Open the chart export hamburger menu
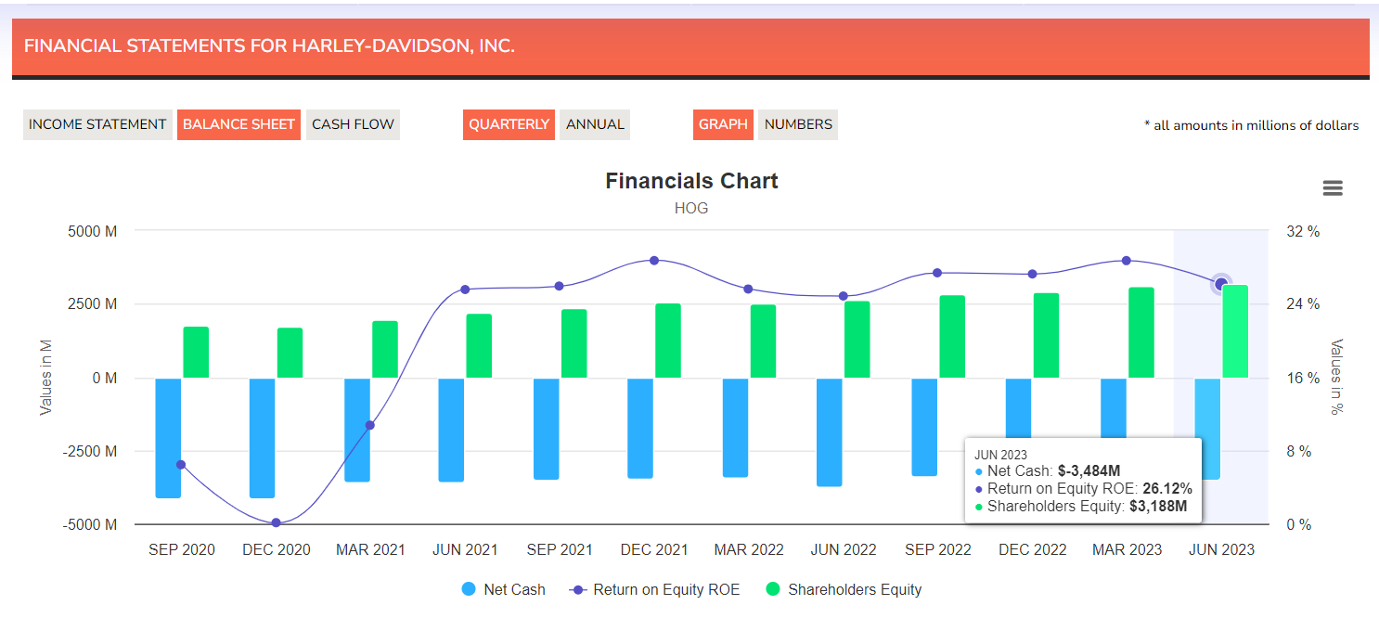 pos(1333,187)
